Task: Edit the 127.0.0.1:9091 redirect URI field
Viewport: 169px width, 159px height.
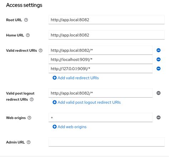Action: click(101, 68)
